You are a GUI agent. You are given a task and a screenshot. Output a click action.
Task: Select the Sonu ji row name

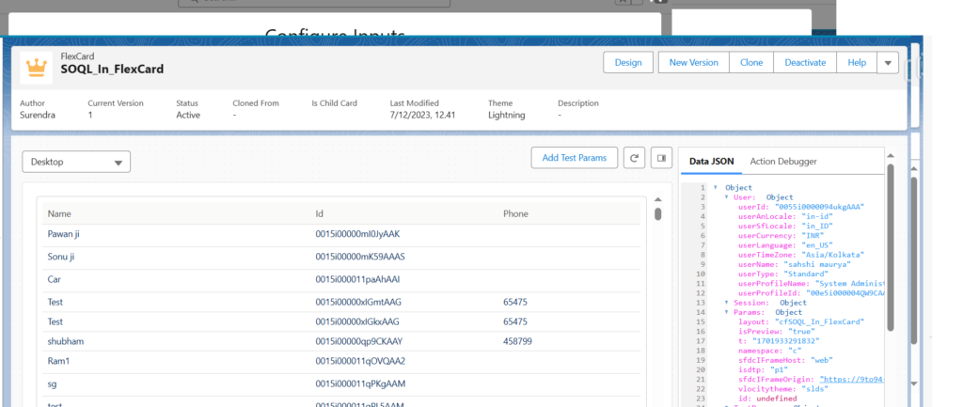click(62, 257)
